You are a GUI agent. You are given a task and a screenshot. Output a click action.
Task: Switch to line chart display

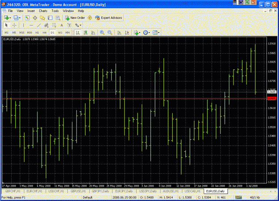(93, 33)
